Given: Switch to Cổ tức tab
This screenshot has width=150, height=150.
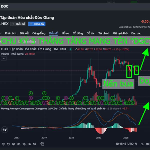Looking at the screenshot, I should (x=90, y=33).
